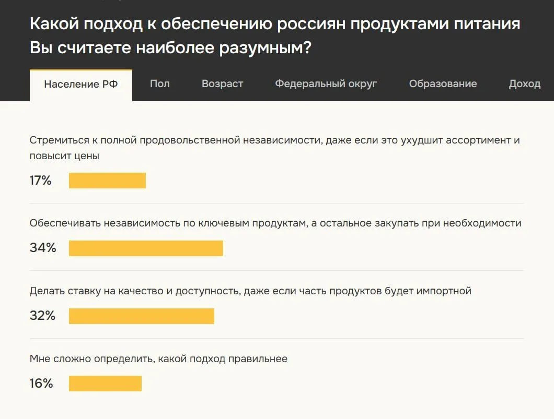554x419 pixels.
Task: Click answer about ключевым продуктам independence
Action: (275, 223)
